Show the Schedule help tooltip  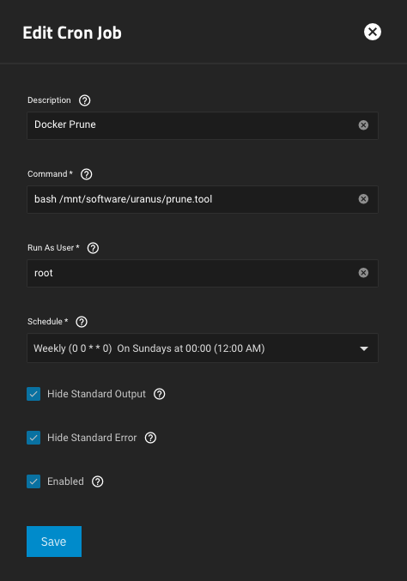(82, 322)
